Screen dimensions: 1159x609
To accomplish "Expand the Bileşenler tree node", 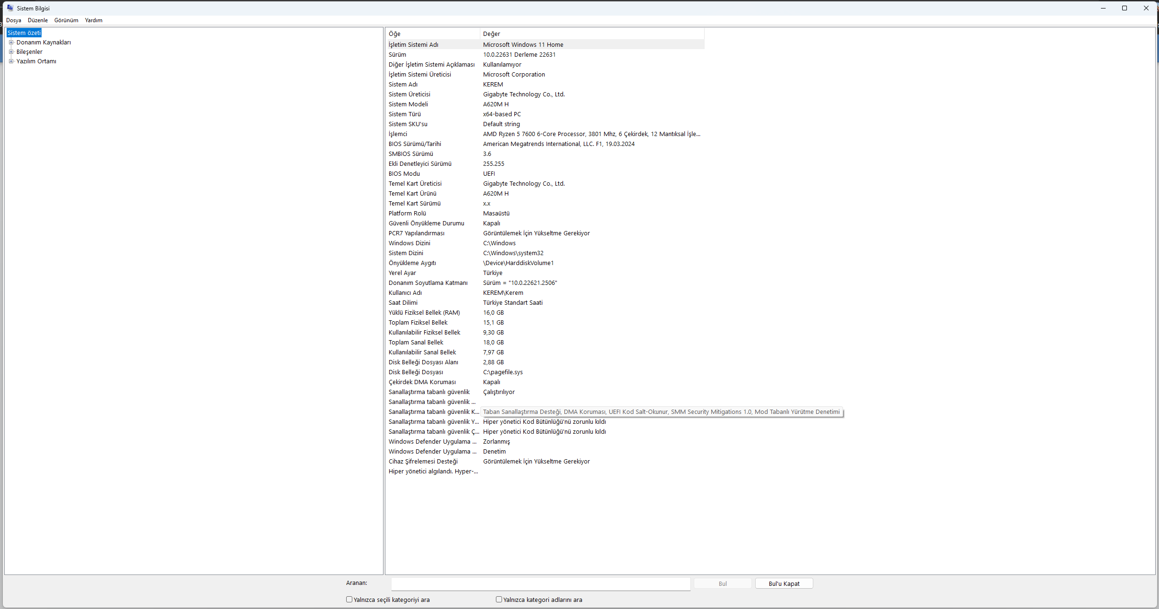I will [11, 52].
